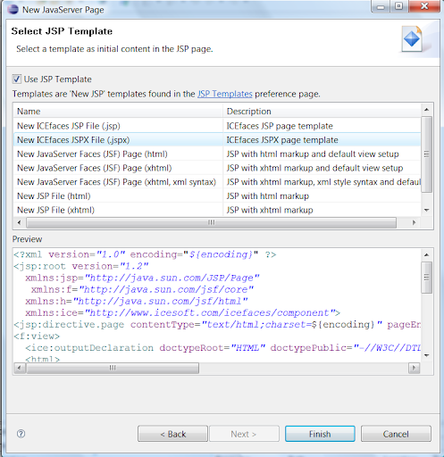Click template list scroll down arrow
The height and width of the screenshot is (457, 444).
tap(426, 210)
